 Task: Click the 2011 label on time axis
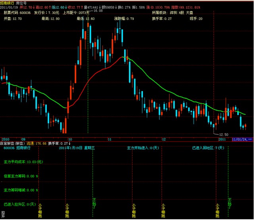(x=222, y=140)
